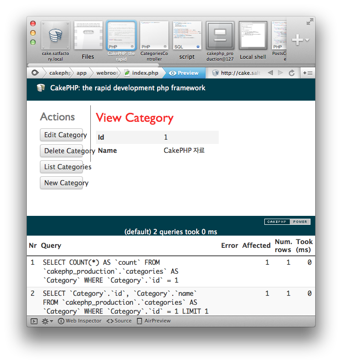Switch to the Files tab thumbnail
The image size is (342, 364).
(x=88, y=41)
